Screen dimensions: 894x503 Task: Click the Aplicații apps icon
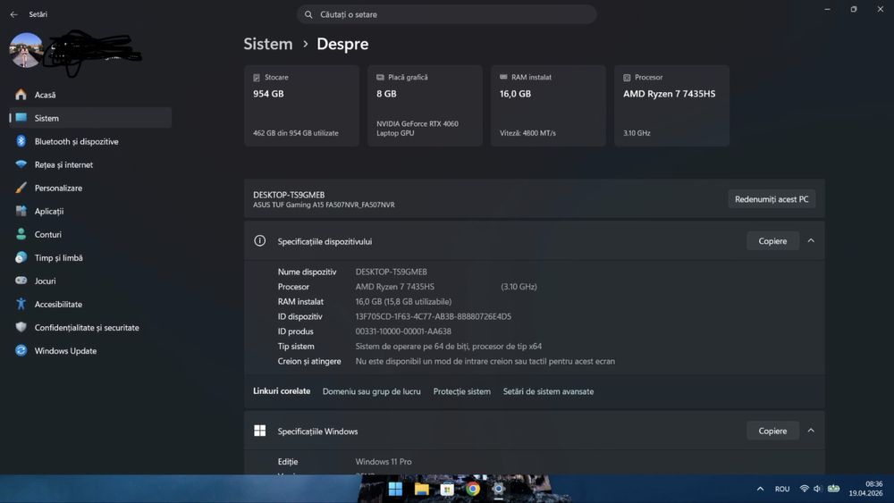(x=21, y=211)
